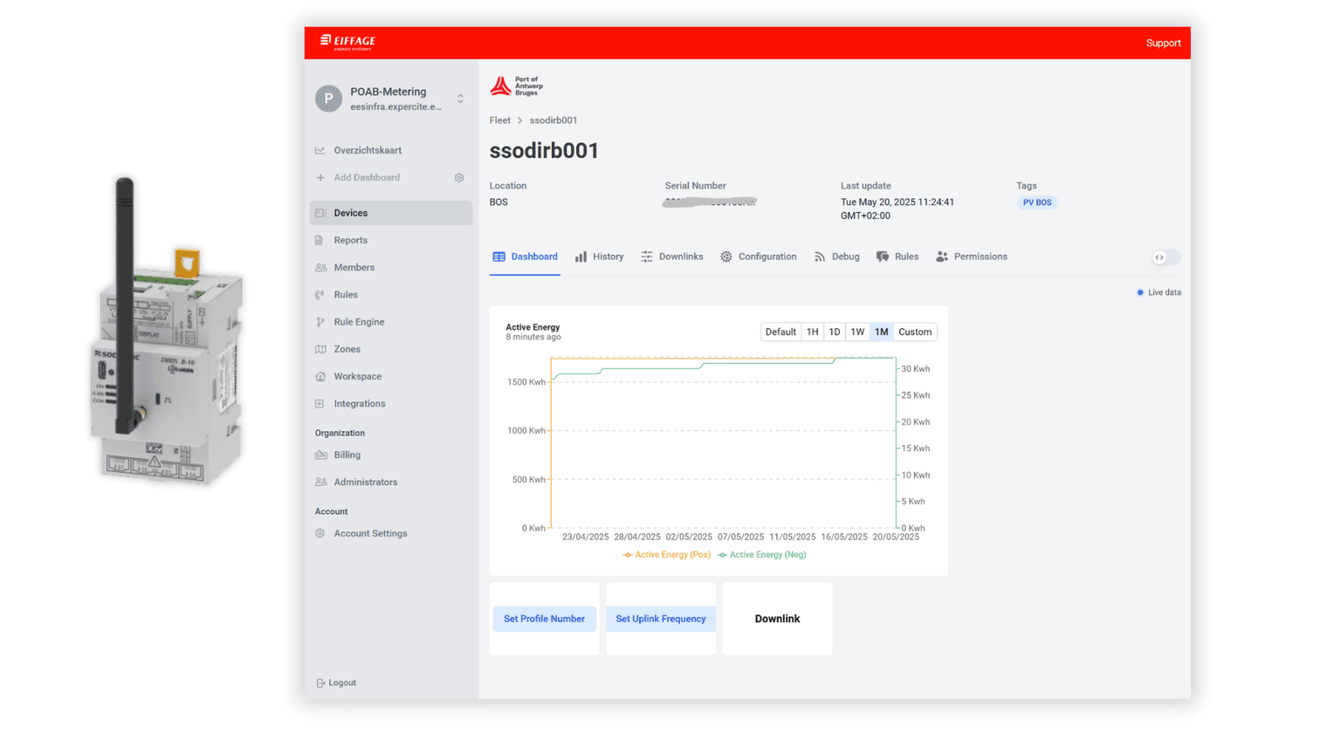Open the dashboard settings gear icon
The image size is (1327, 746).
coord(459,178)
